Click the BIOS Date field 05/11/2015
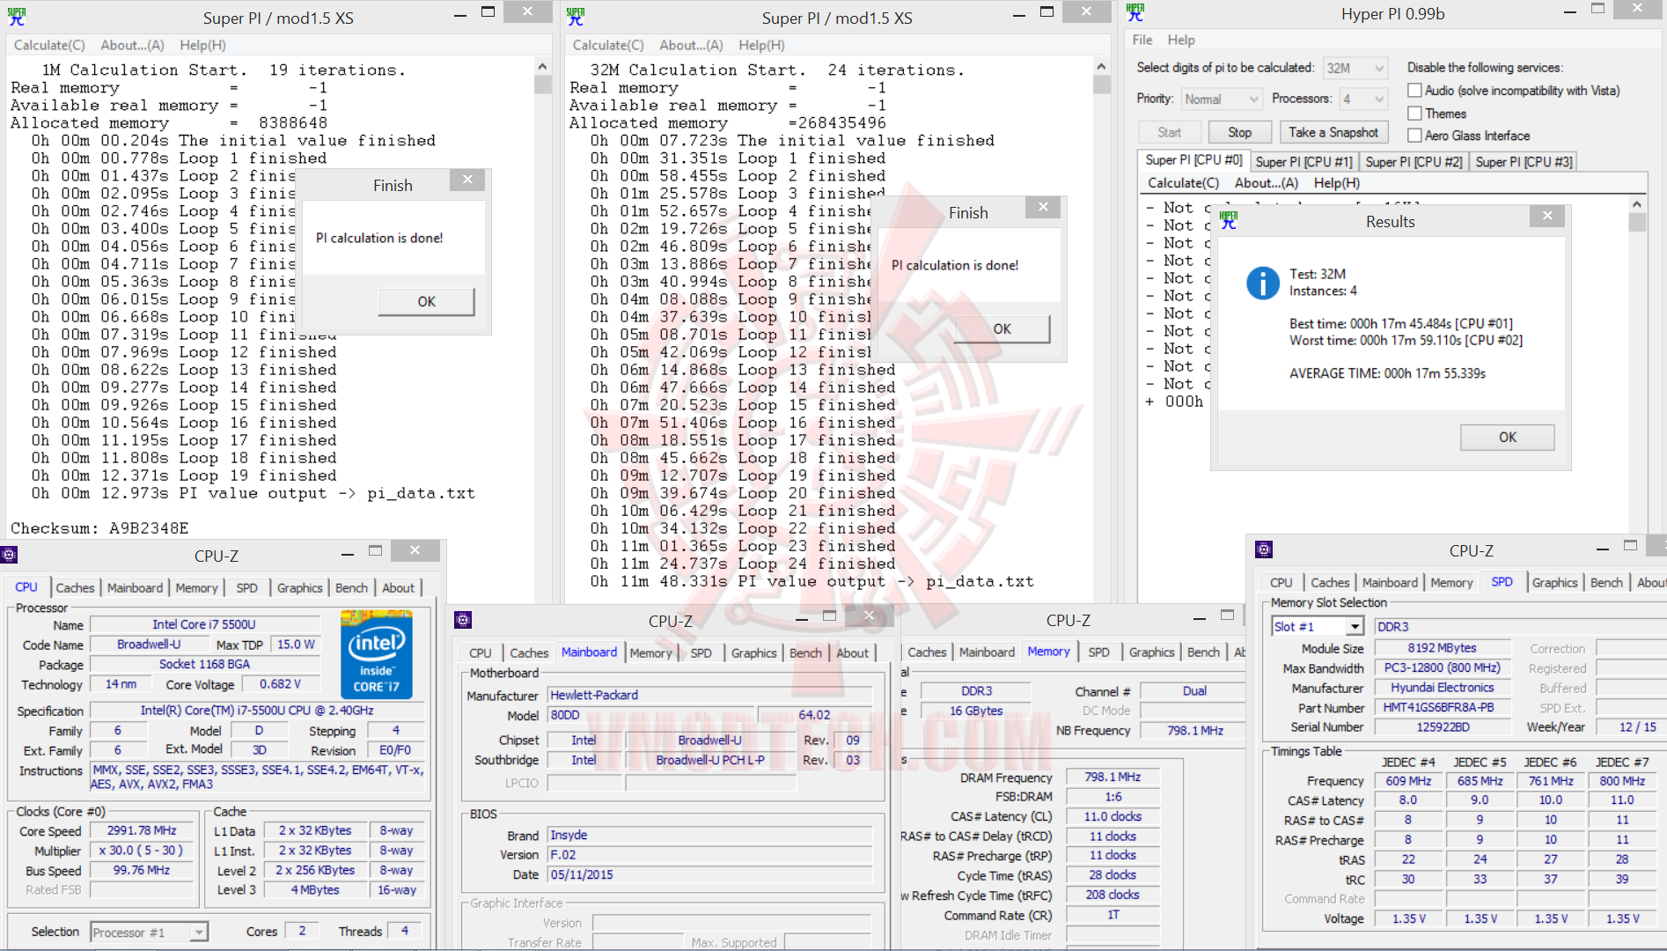Image resolution: width=1667 pixels, height=951 pixels. click(x=710, y=875)
